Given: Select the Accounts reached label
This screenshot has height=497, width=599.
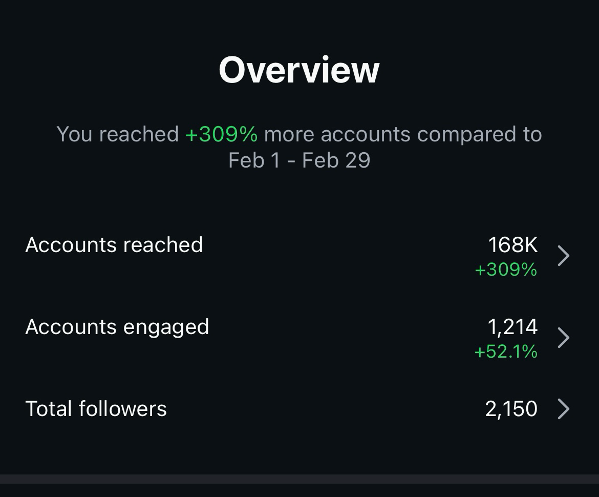Looking at the screenshot, I should point(114,245).
